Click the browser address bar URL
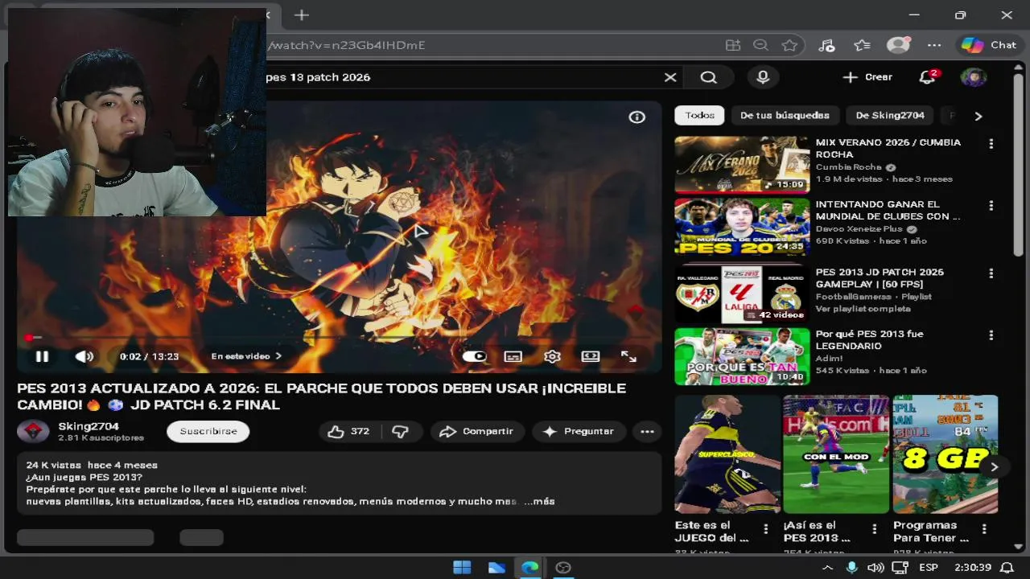Viewport: 1030px width, 579px height. pos(346,45)
